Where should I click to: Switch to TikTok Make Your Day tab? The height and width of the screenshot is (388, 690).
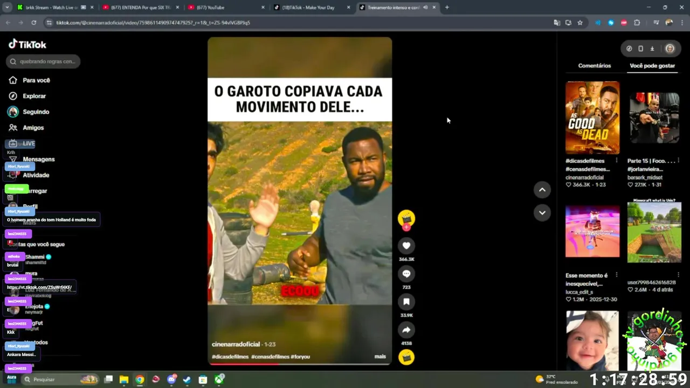click(312, 8)
